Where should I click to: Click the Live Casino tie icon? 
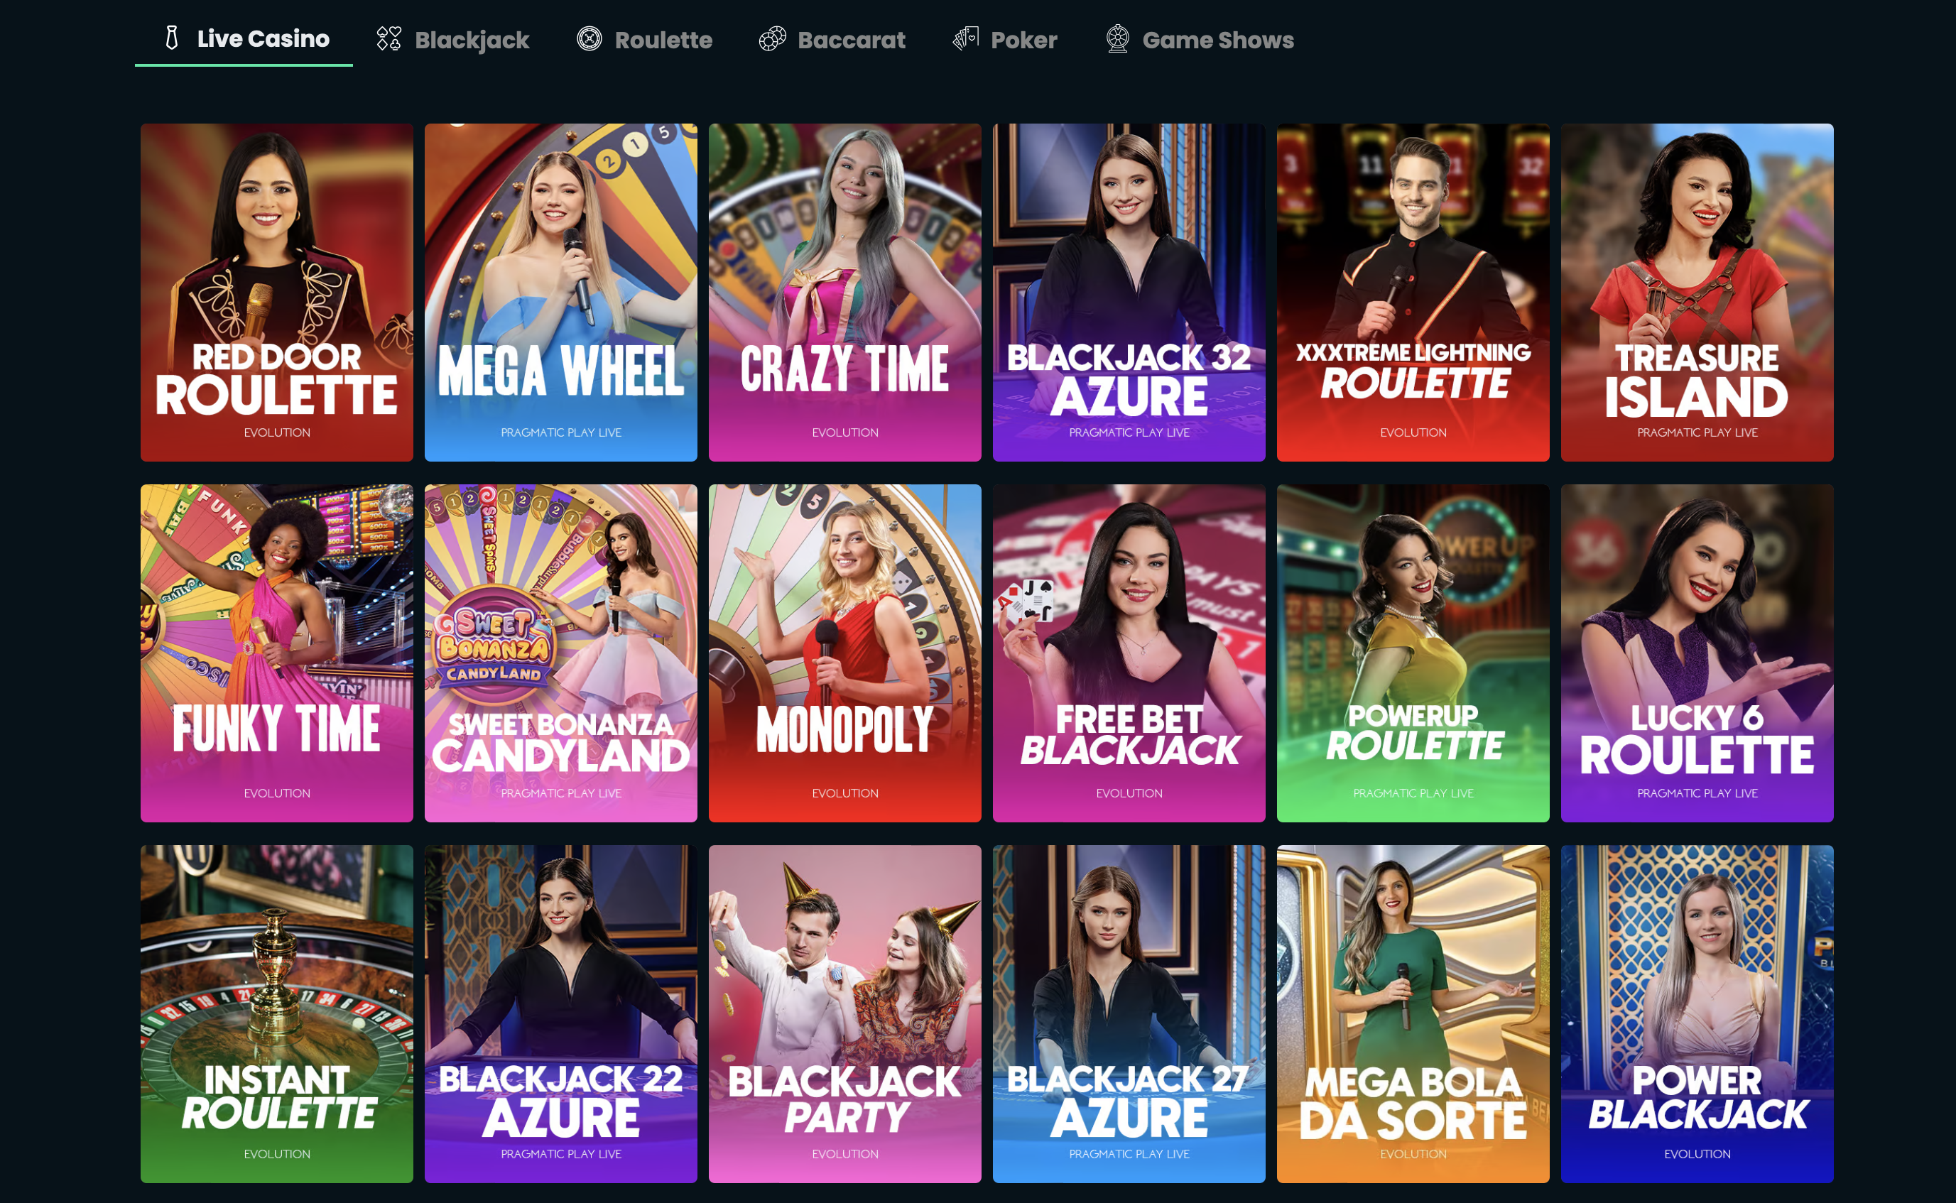coord(171,38)
